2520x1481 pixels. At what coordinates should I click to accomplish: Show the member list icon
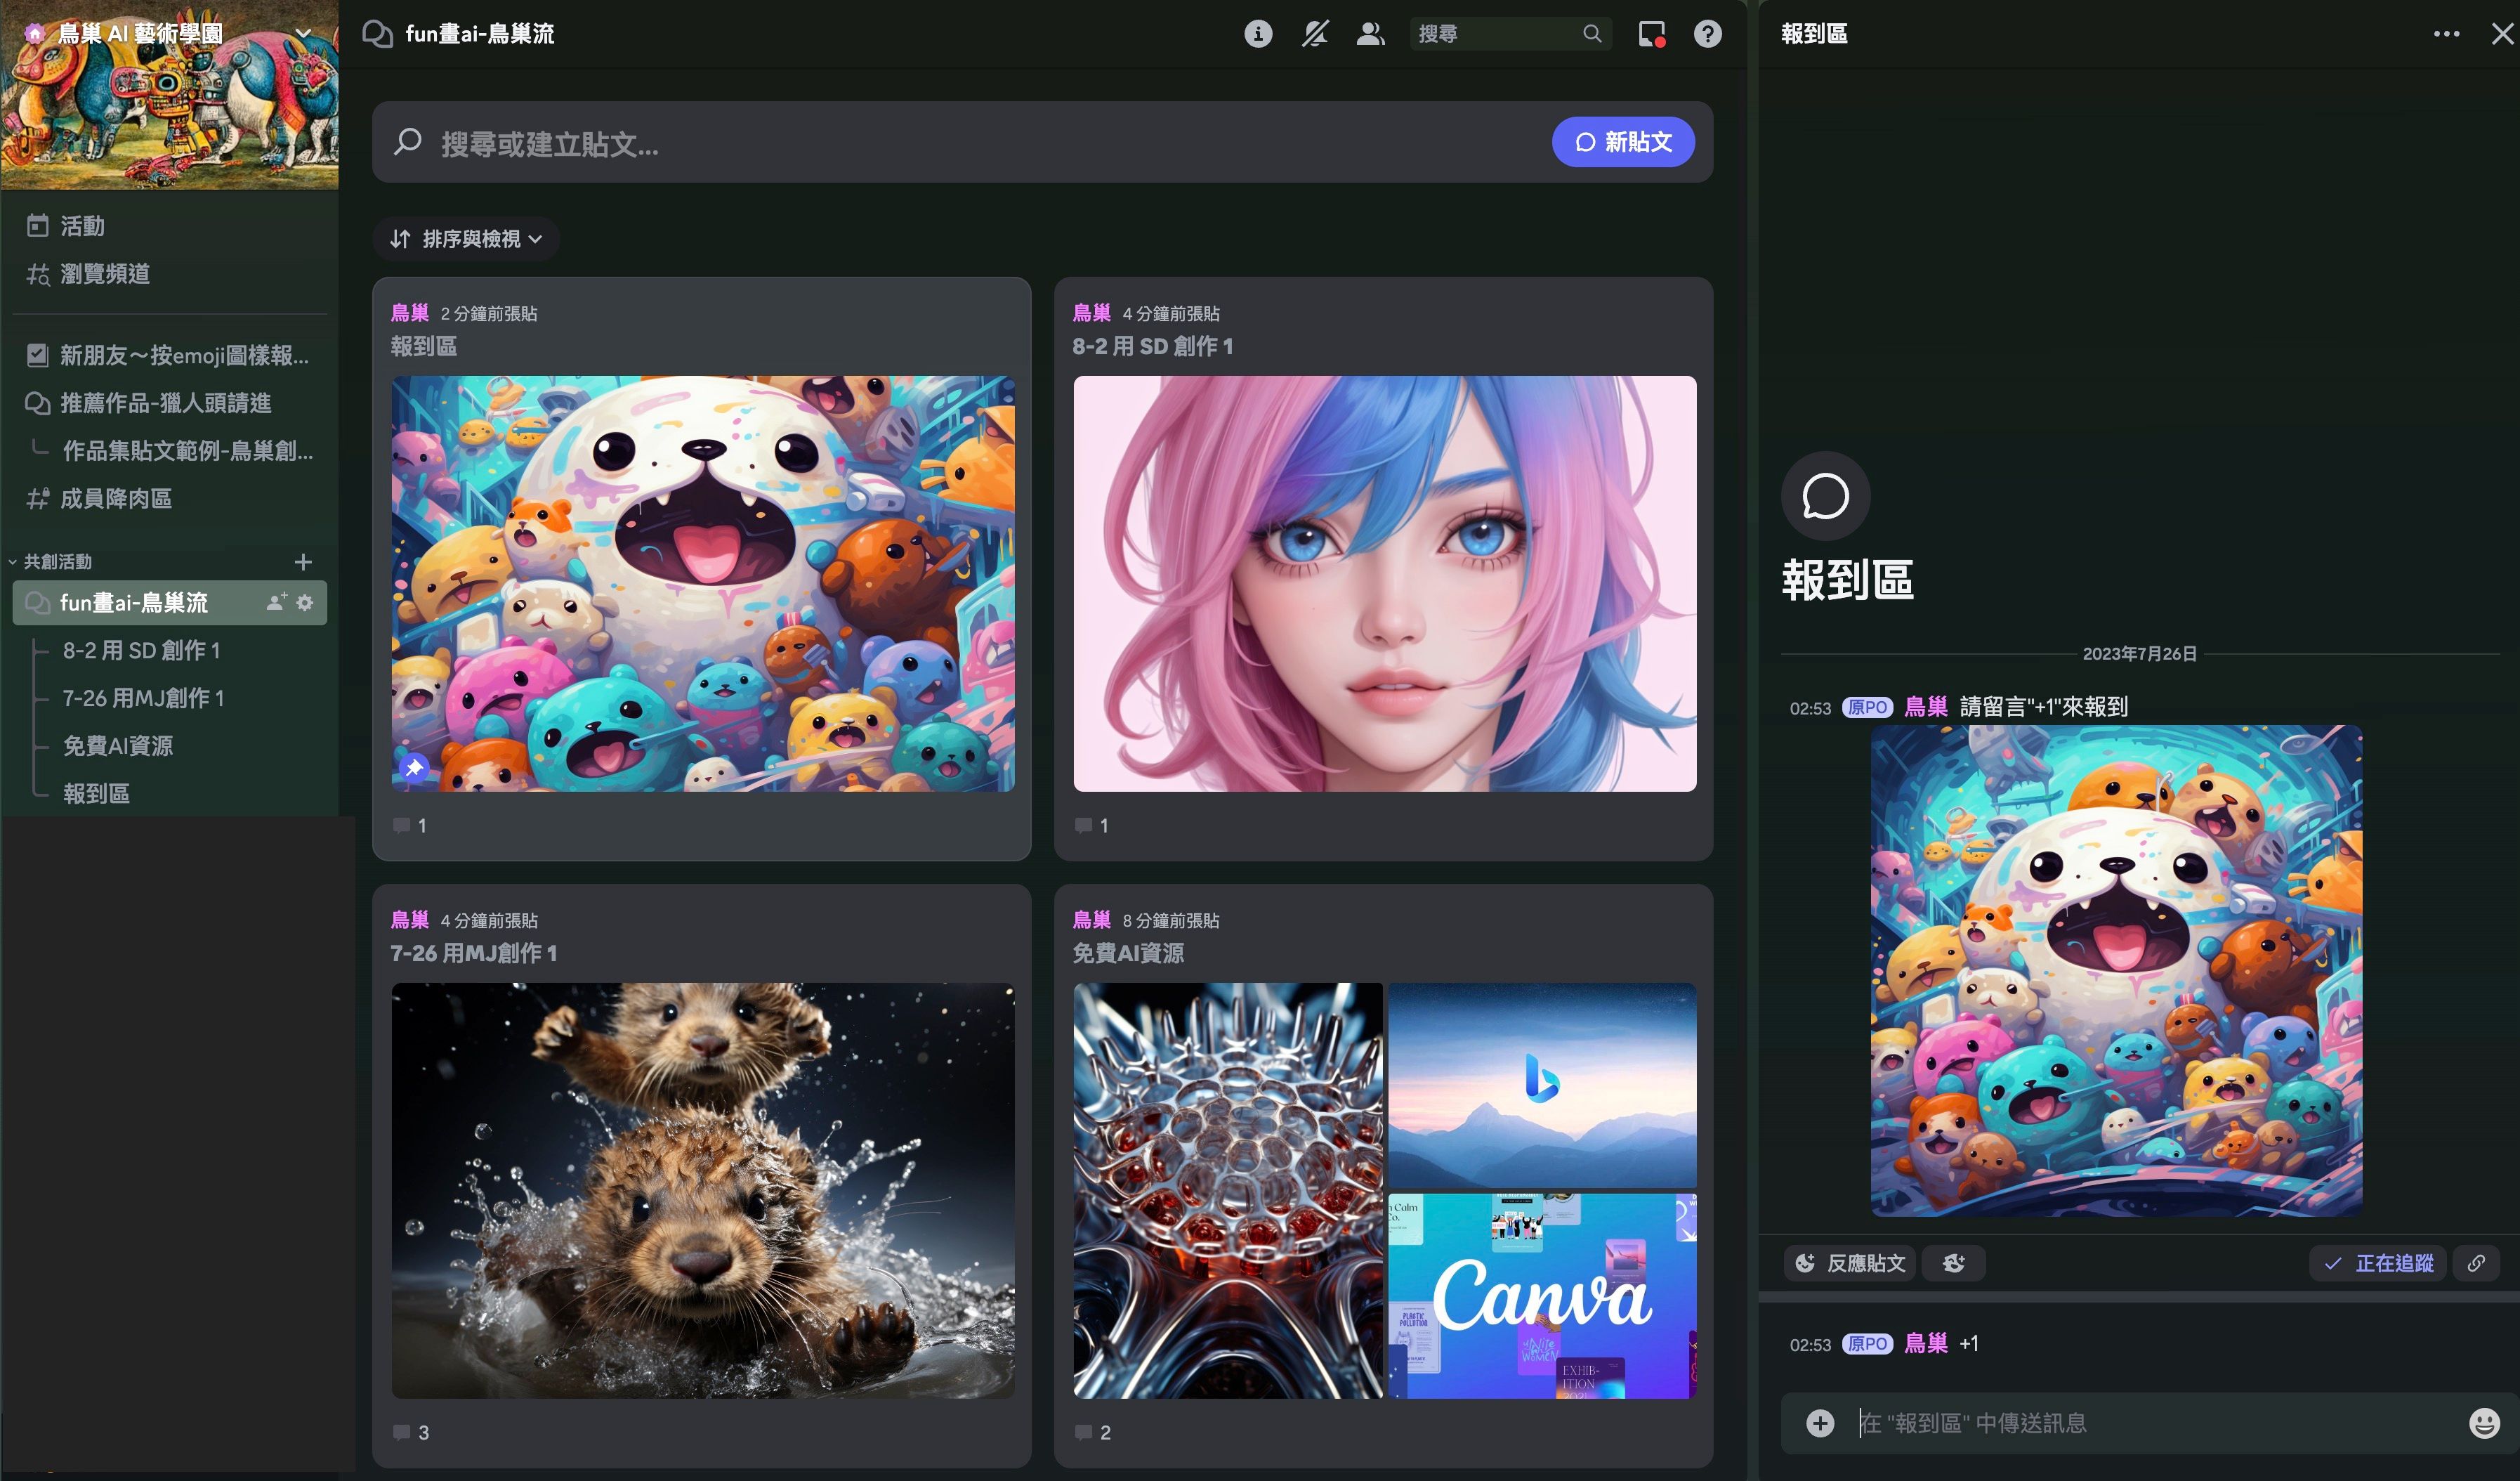[x=1370, y=34]
